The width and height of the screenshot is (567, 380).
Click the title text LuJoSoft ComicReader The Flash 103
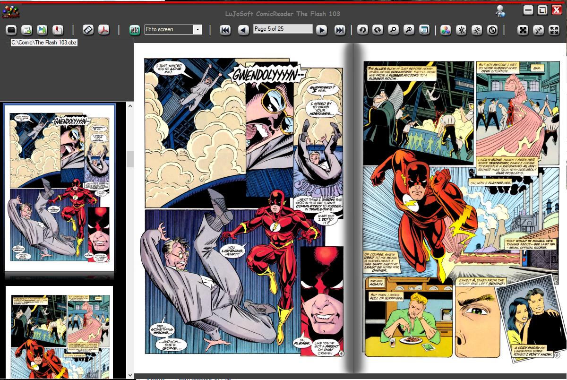tap(283, 14)
